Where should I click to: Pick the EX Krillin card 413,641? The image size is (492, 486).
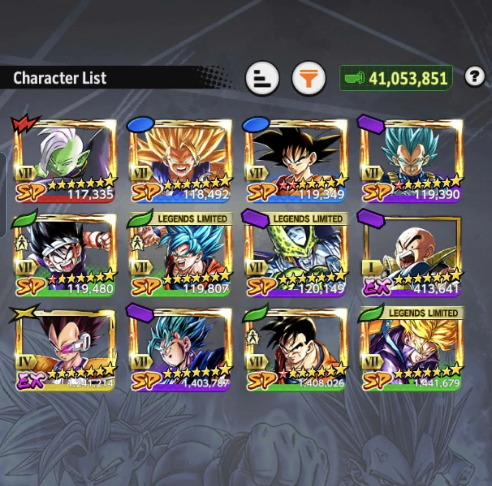point(411,255)
